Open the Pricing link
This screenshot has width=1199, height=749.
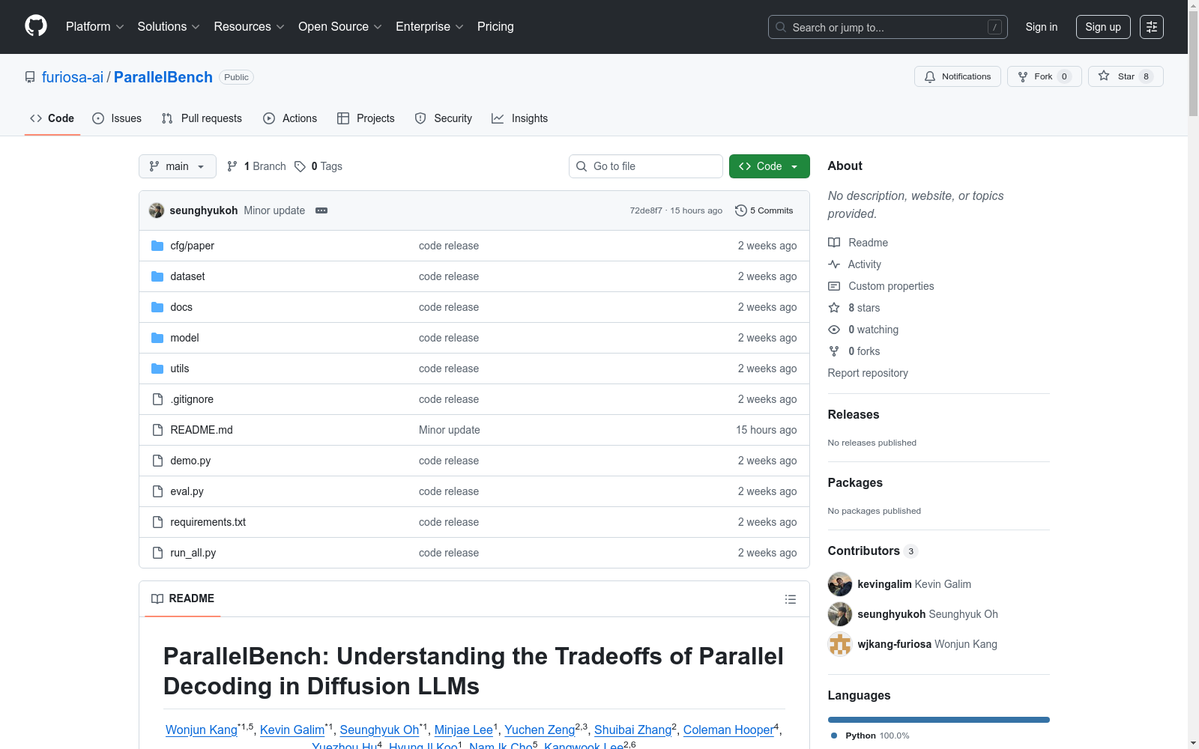click(x=495, y=27)
